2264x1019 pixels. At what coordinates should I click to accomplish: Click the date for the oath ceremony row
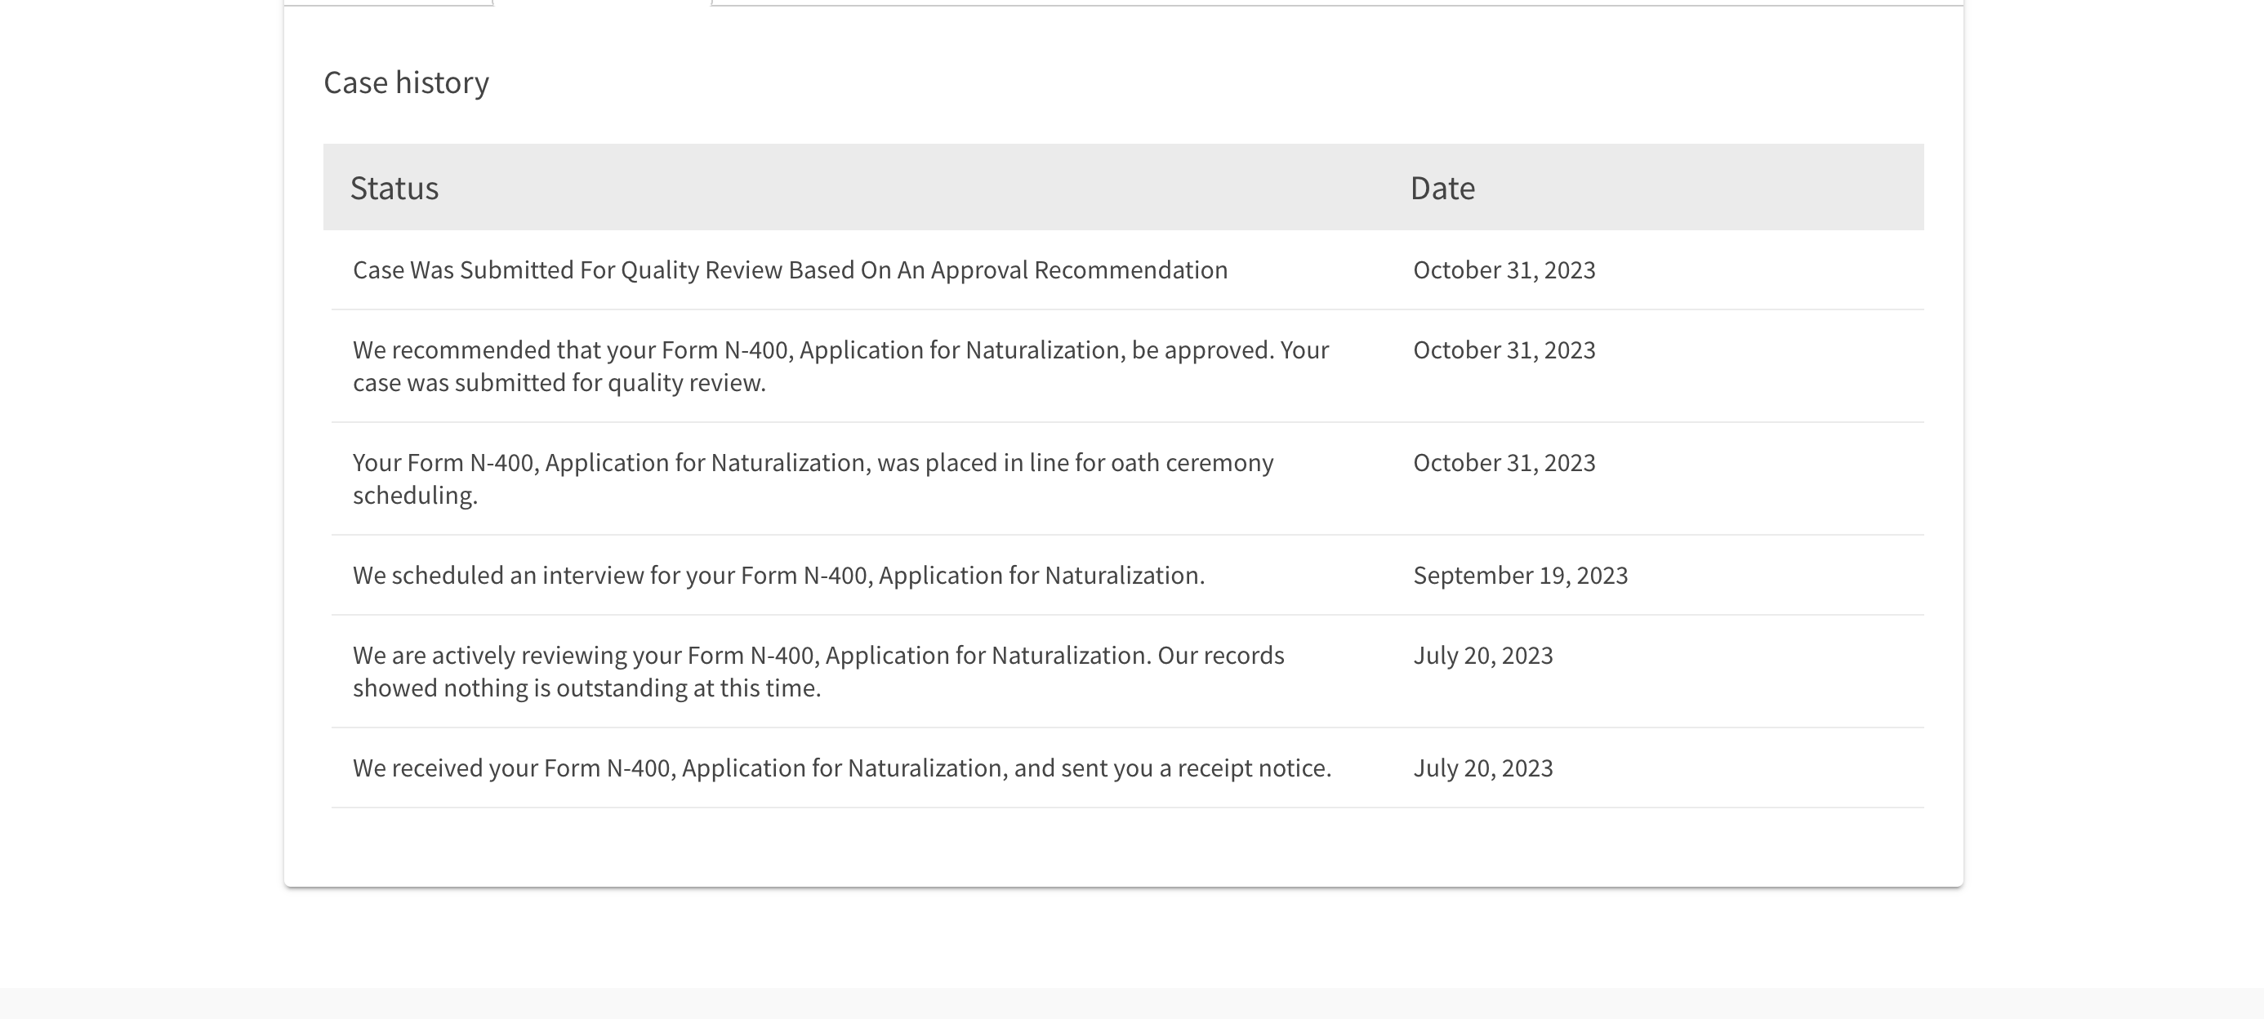click(1504, 462)
